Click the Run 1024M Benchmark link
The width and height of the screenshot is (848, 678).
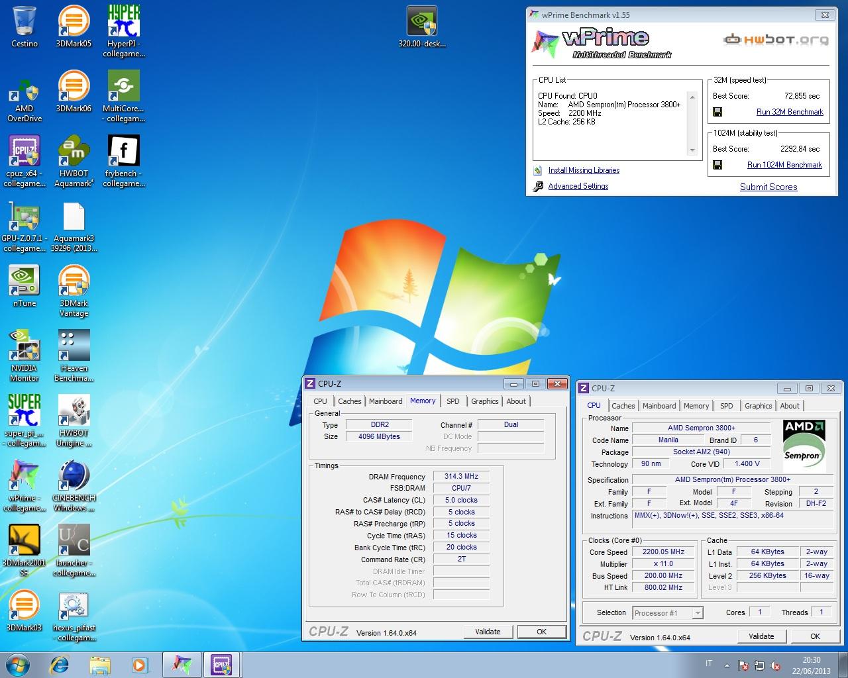[784, 165]
